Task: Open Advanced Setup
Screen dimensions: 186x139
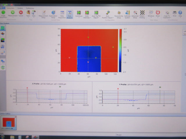Action: coord(135,13)
